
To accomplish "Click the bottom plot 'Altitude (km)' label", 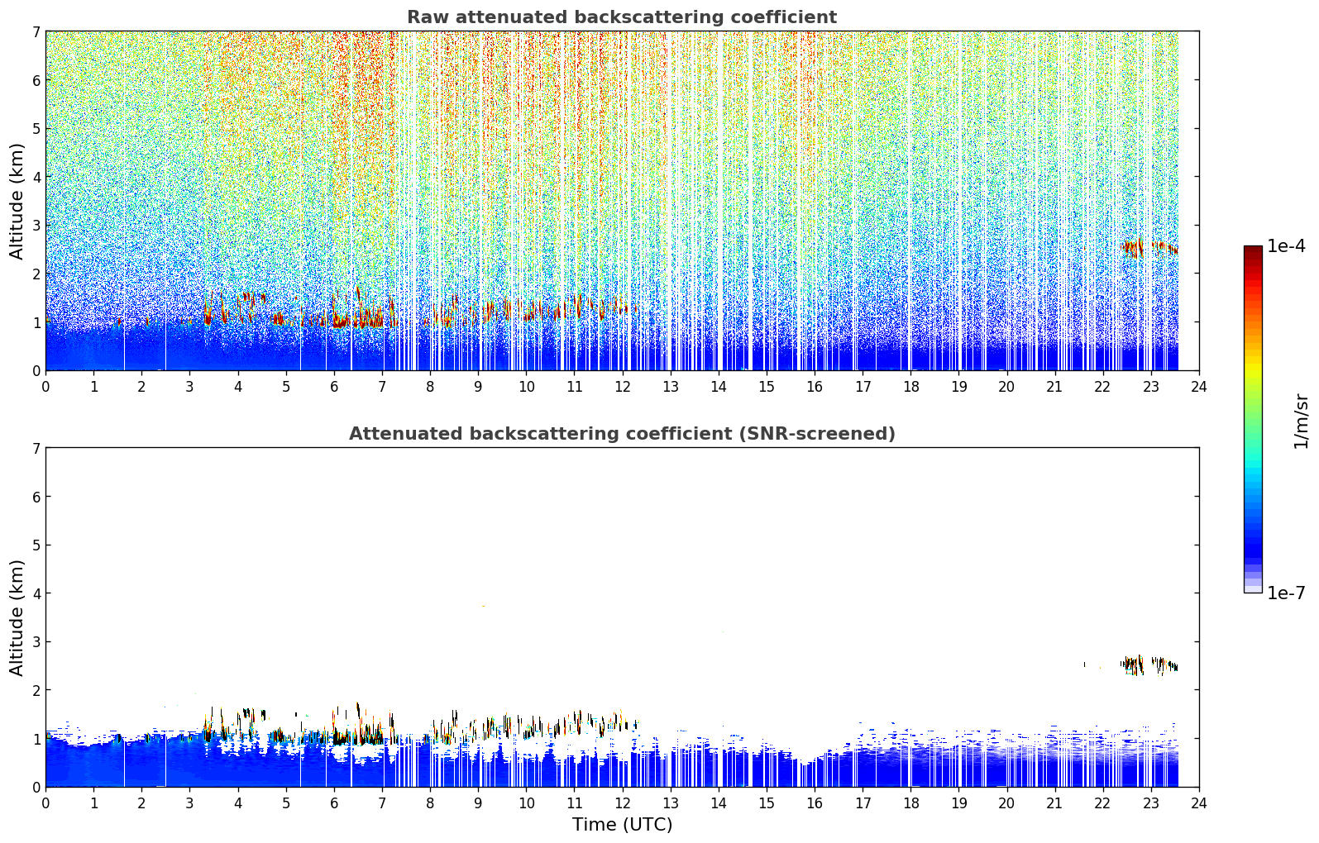I will tap(17, 617).
